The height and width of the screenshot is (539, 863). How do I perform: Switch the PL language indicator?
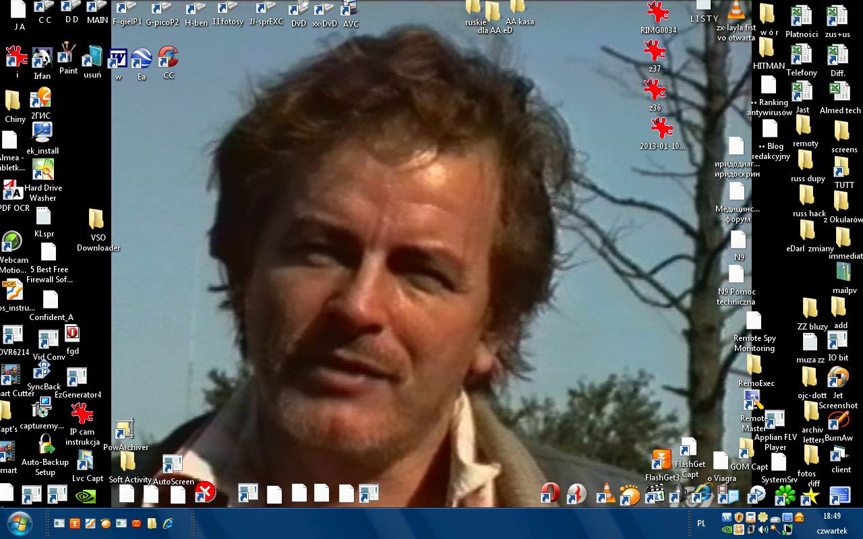701,524
